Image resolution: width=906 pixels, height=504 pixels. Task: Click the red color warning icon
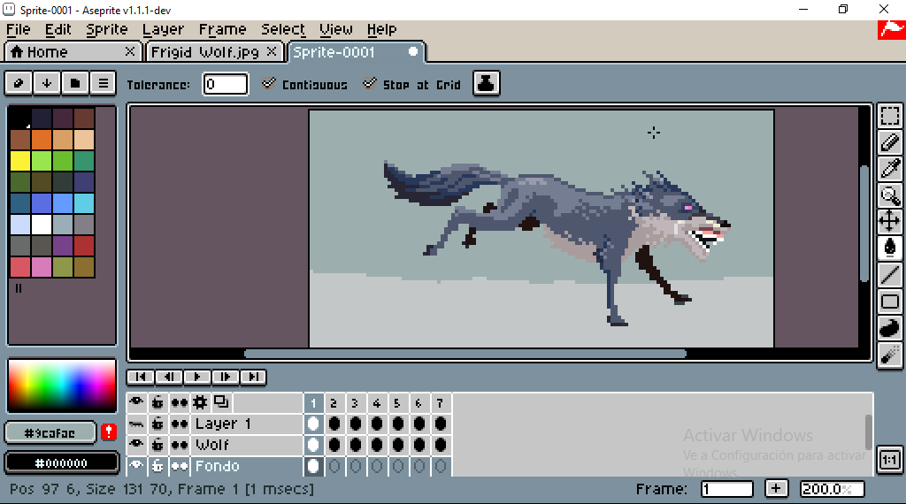click(x=109, y=431)
